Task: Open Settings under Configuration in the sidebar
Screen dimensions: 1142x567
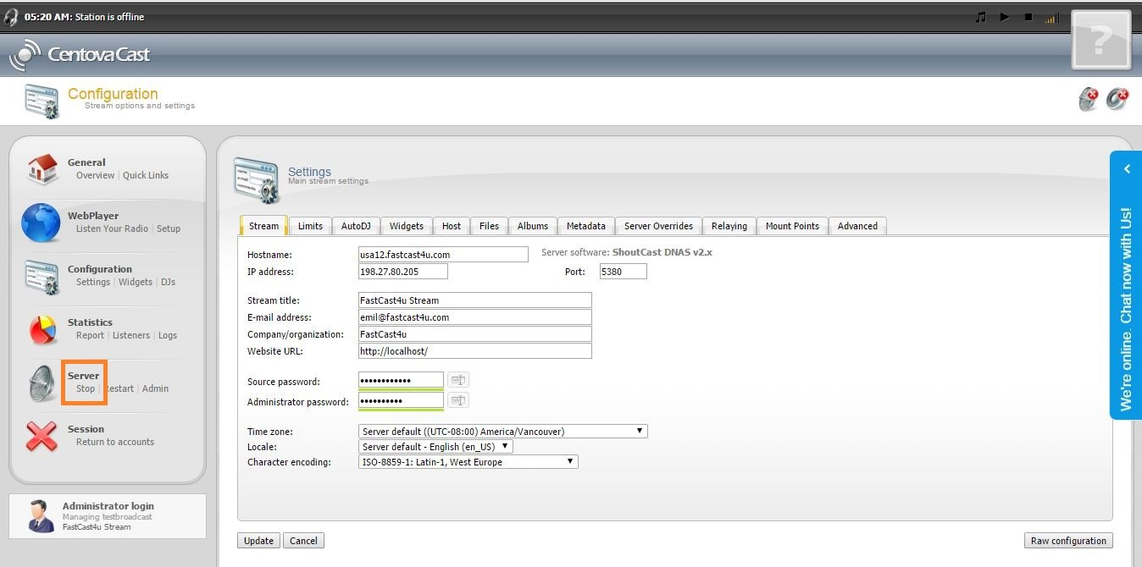Action: [x=93, y=282]
